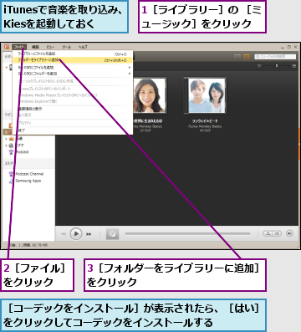Collapse the connected device tree arrow

[x=7, y=67]
